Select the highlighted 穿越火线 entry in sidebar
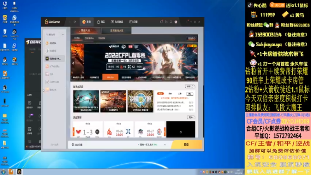Viewport: 311px width, 175px height. pos(54,59)
